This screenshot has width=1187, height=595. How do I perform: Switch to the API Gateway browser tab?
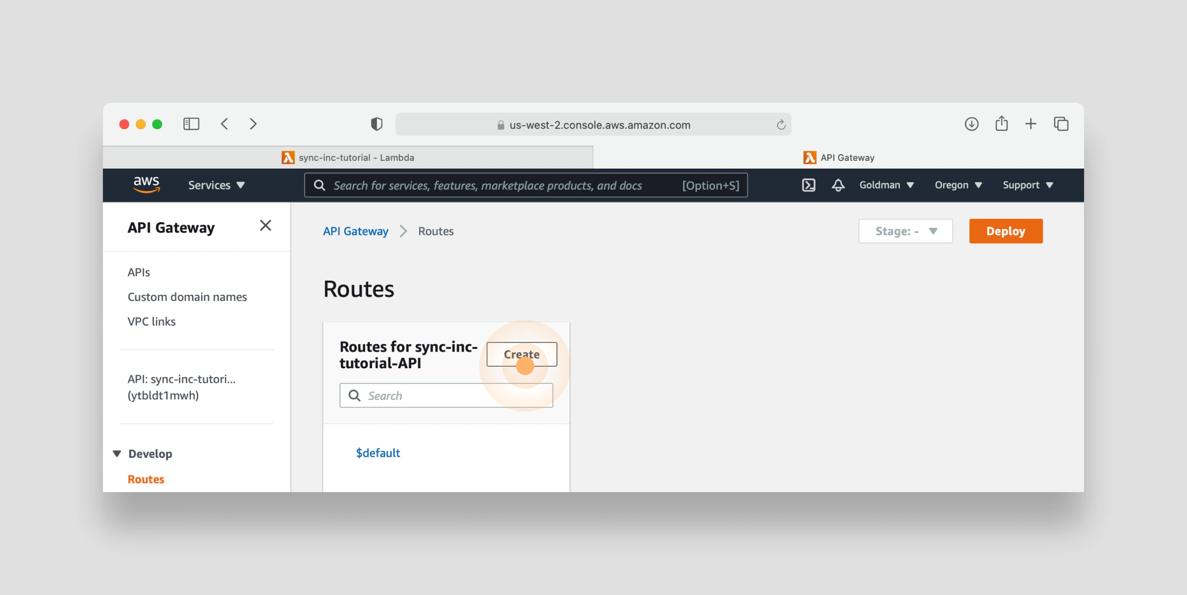(839, 158)
